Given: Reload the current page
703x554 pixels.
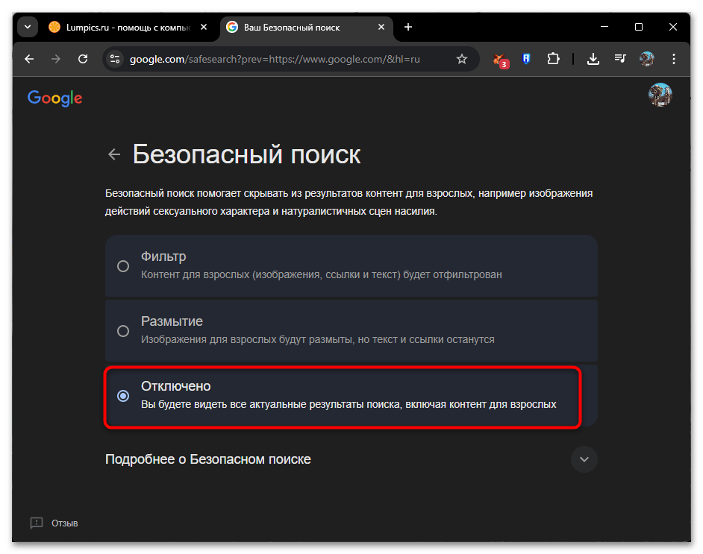Looking at the screenshot, I should coord(83,58).
